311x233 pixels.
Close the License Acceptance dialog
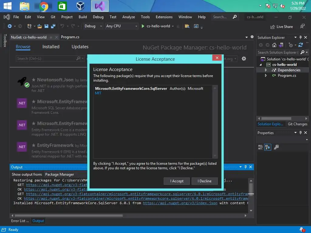(217, 58)
